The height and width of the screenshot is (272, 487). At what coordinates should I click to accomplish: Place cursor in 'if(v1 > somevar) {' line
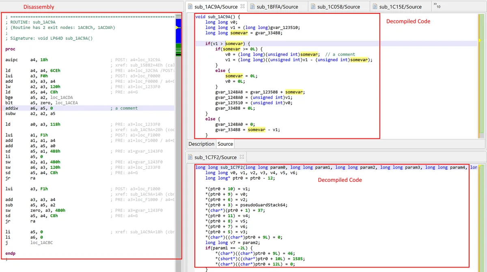pyautogui.click(x=228, y=43)
